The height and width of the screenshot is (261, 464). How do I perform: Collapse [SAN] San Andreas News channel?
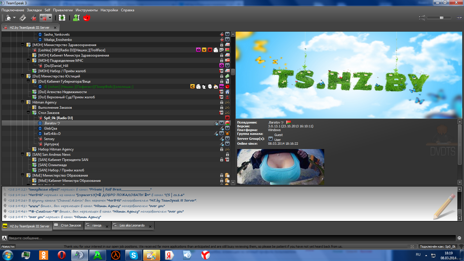(22, 154)
